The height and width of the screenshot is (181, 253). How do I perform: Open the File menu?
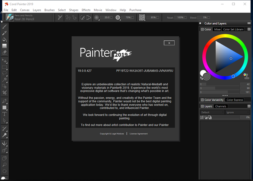click(x=6, y=10)
